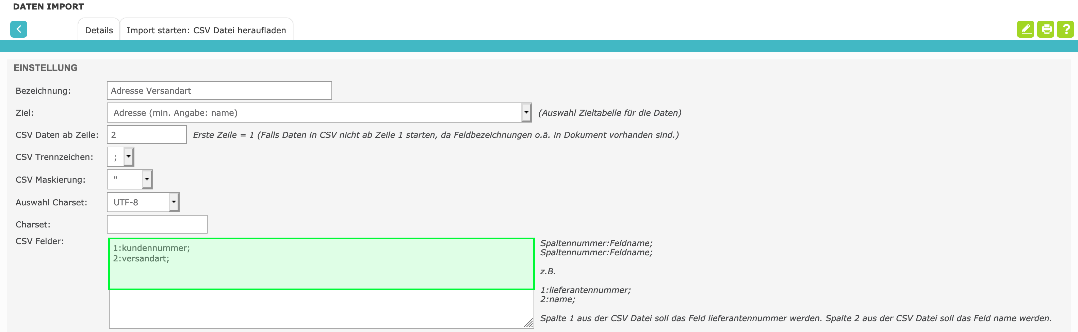Viewport: 1078px width, 332px height.
Task: Click the DATEN IMPORT page title
Action: [x=49, y=7]
